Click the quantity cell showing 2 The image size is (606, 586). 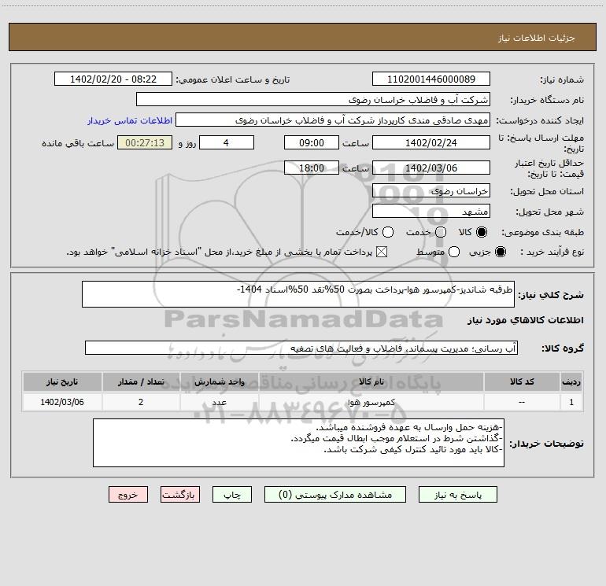click(x=141, y=402)
